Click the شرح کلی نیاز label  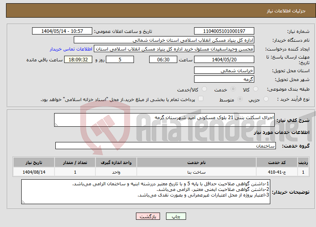(293, 120)
